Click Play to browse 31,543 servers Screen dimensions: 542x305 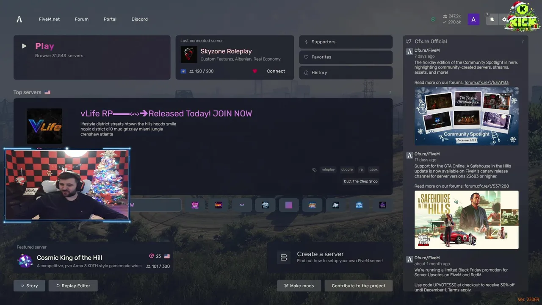92,58
